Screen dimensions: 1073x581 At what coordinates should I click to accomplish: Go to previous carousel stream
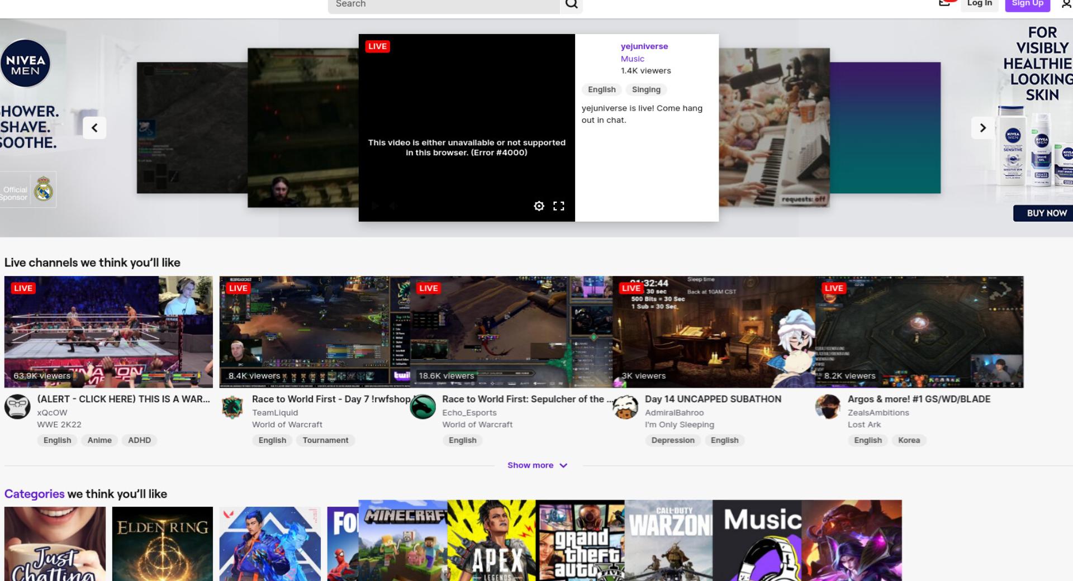click(94, 128)
